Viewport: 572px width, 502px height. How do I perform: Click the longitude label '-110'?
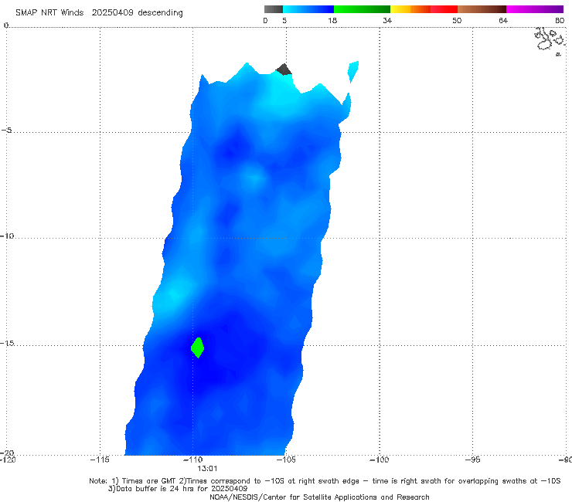tap(192, 460)
